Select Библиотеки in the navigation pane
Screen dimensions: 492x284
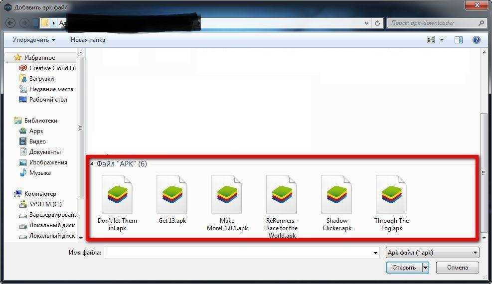point(40,121)
